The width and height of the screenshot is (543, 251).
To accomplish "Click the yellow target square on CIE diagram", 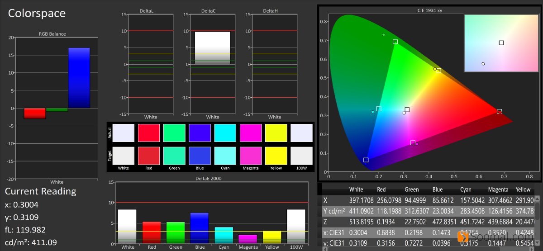I will 438,71.
